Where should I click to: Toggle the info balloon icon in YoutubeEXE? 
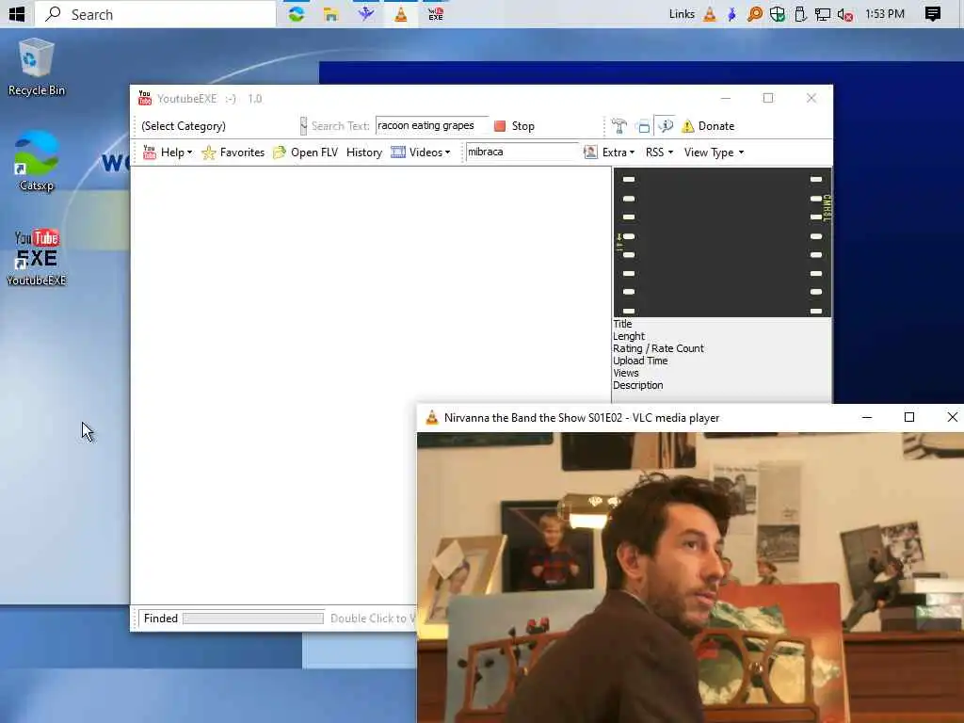click(x=666, y=126)
